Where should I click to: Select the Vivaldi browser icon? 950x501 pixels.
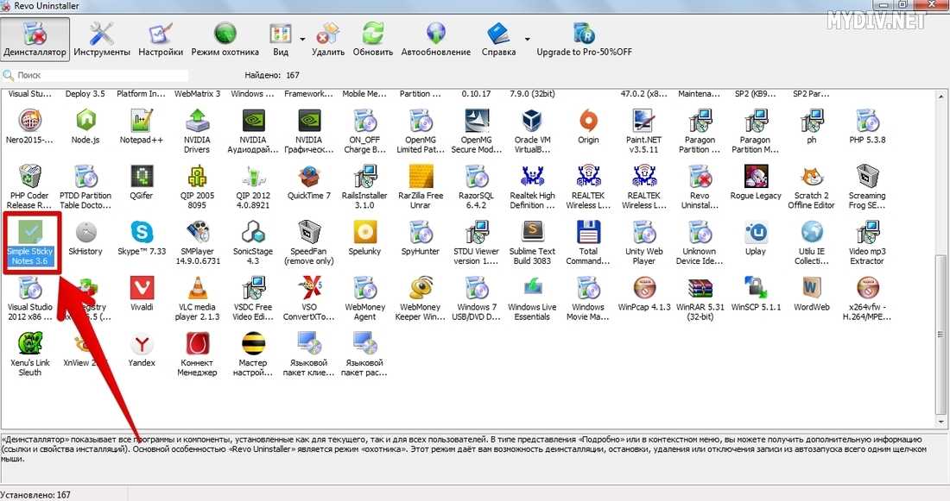[142, 288]
